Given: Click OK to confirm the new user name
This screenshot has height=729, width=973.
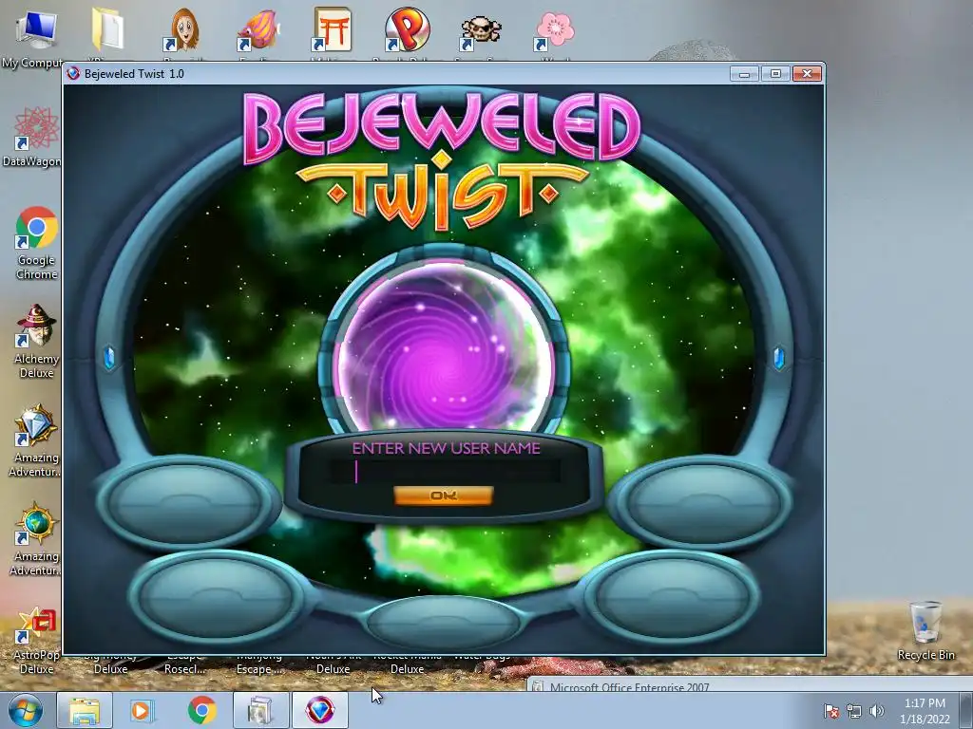Looking at the screenshot, I should point(443,495).
